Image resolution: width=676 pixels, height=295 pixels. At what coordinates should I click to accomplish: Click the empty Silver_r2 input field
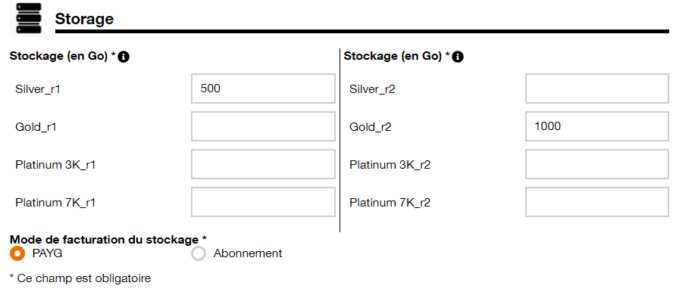(x=597, y=88)
